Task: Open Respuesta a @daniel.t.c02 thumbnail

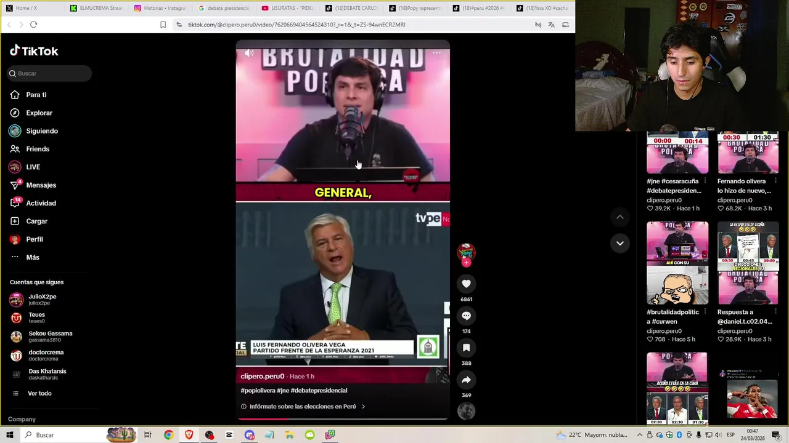Action: [x=748, y=263]
